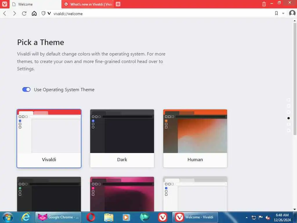This screenshot has height=223, width=297.
Task: Open the Action Center flag icon
Action: (261, 217)
